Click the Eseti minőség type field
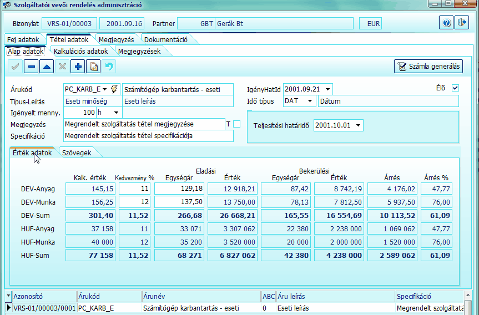Viewport: 479px width, 315px height. pyautogui.click(x=93, y=101)
